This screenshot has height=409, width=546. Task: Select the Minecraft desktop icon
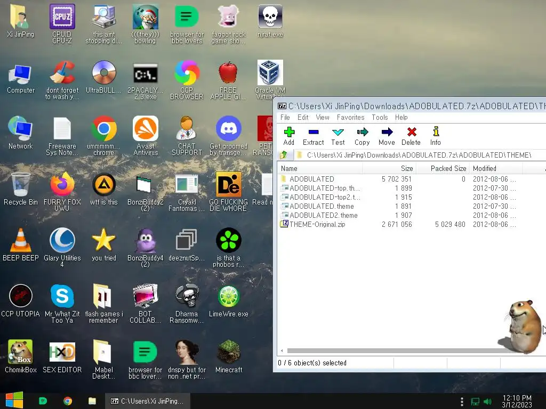(x=228, y=356)
